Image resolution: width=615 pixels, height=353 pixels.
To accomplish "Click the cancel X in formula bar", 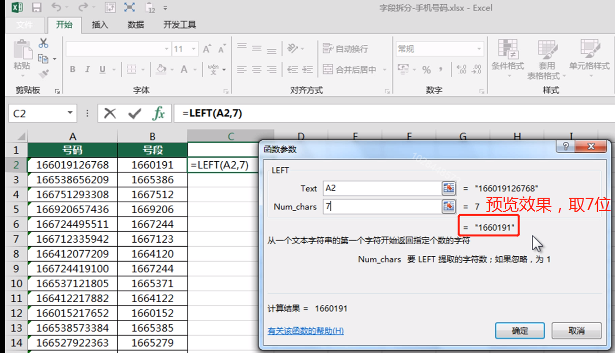I will pos(110,113).
